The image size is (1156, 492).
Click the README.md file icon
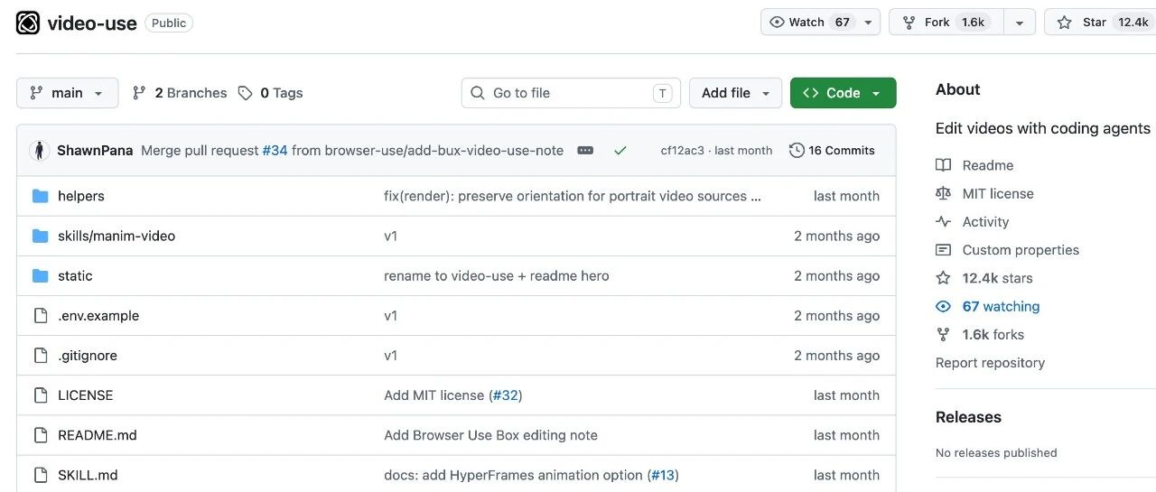[40, 435]
